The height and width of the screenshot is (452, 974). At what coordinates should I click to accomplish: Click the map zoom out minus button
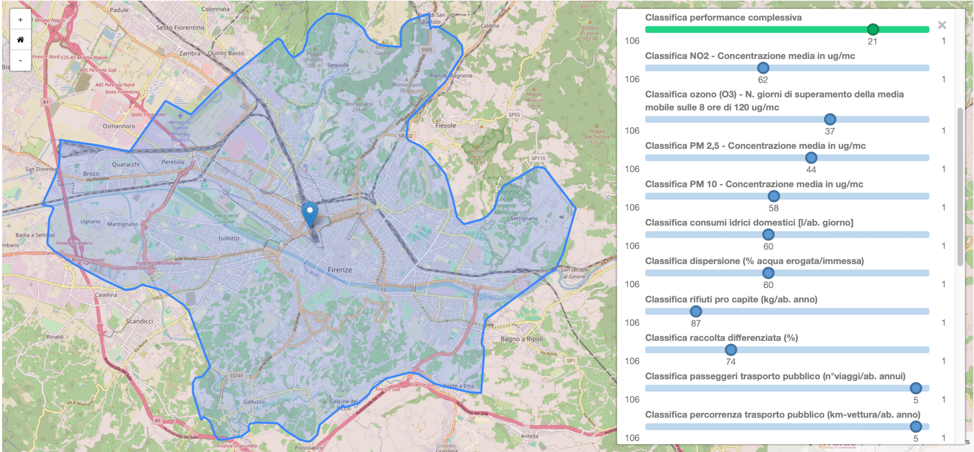[x=20, y=60]
